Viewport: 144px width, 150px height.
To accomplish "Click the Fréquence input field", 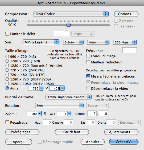I will click(130, 50).
